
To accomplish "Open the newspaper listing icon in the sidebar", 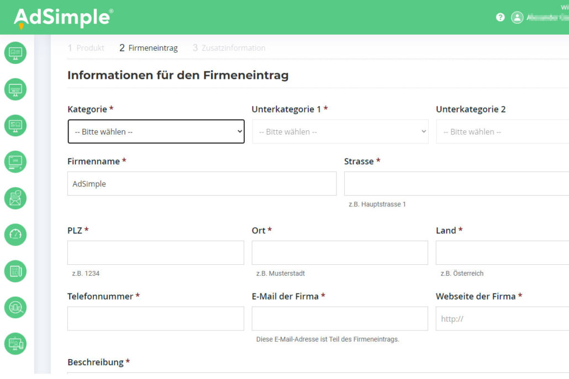I will pos(15,271).
